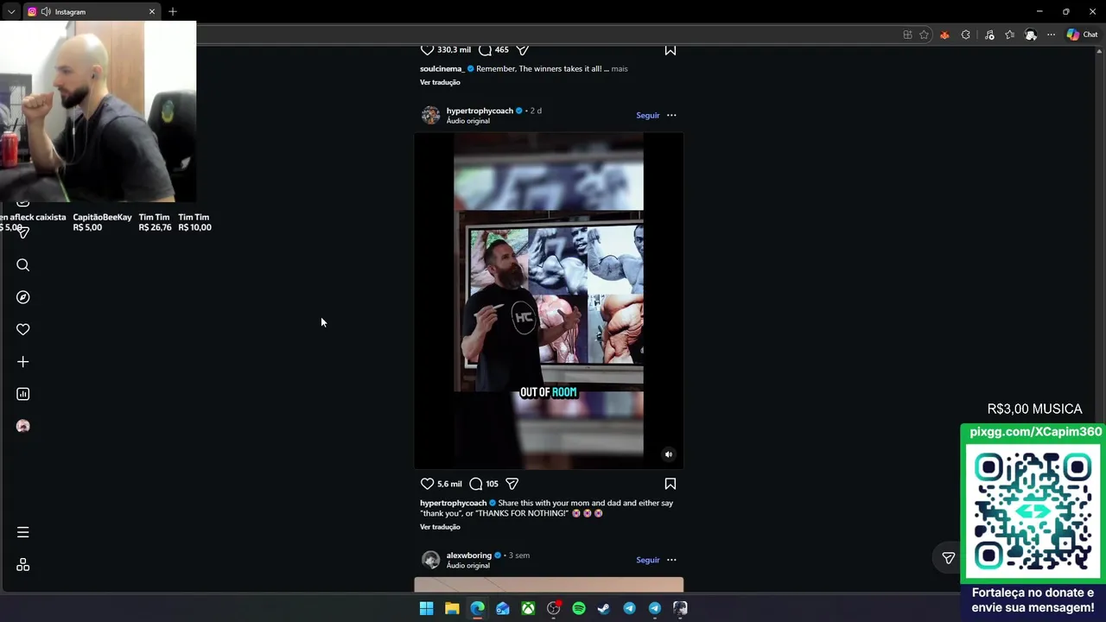This screenshot has width=1106, height=622.
Task: Open soulcinema_ username in caption
Action: tap(442, 68)
